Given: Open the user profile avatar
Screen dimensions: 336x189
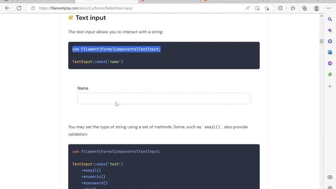Looking at the screenshot, I should tap(317, 8).
